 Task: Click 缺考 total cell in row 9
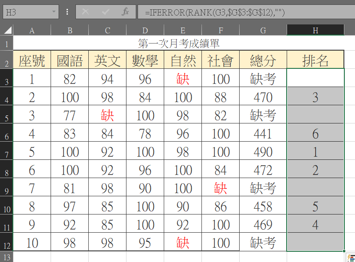[263, 187]
